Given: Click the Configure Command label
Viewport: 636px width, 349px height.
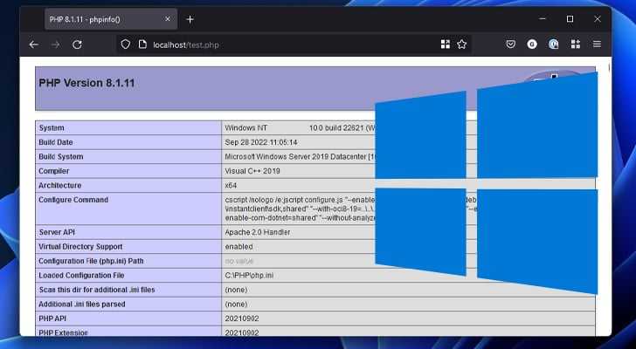Looking at the screenshot, I should pyautogui.click(x=73, y=200).
